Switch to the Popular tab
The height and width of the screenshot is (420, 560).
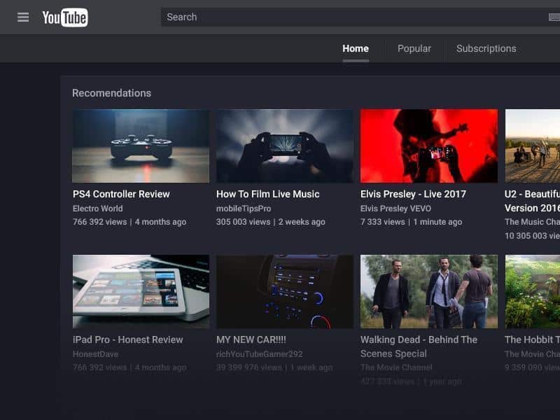click(414, 48)
